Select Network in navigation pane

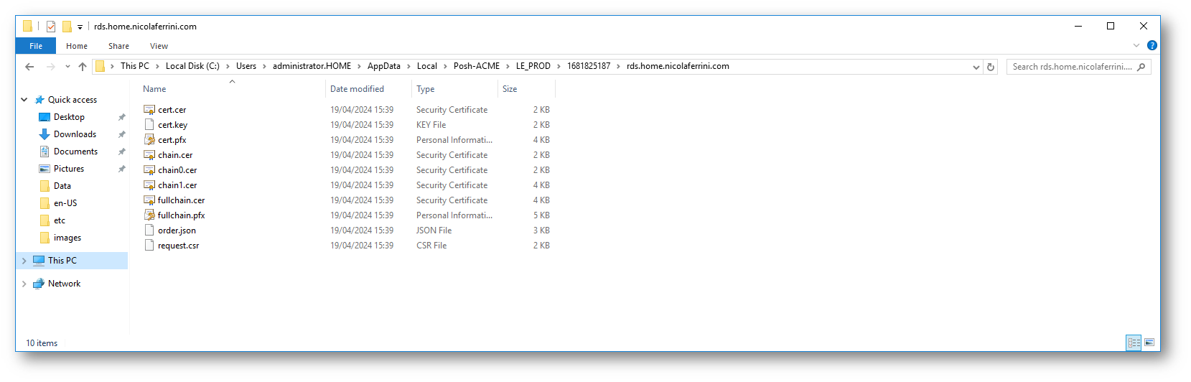coord(64,284)
